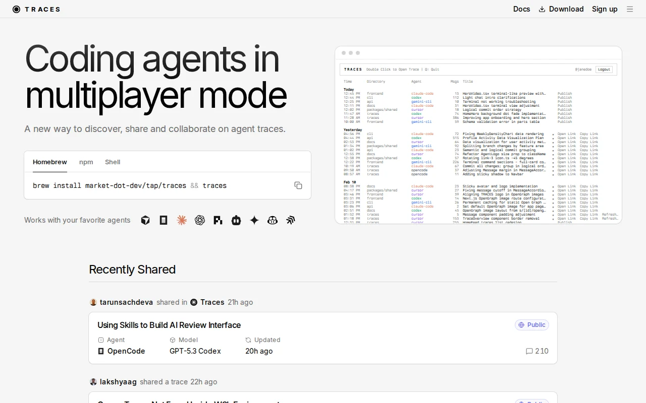Click the OpenCode icon in trace card
Screen dimensions: 646x403
101,351
